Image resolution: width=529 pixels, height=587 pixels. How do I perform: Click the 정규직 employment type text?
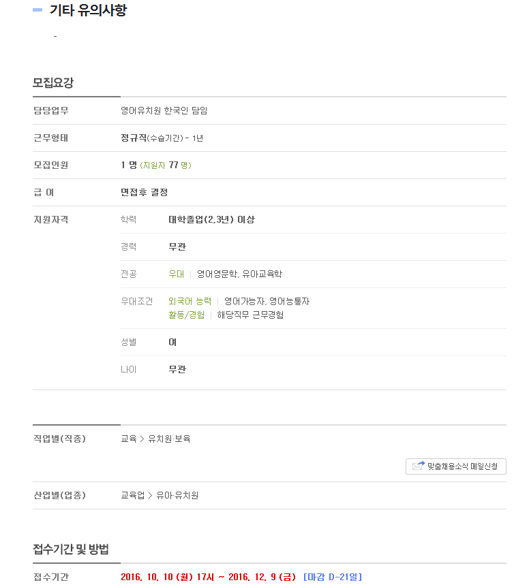[x=134, y=138]
